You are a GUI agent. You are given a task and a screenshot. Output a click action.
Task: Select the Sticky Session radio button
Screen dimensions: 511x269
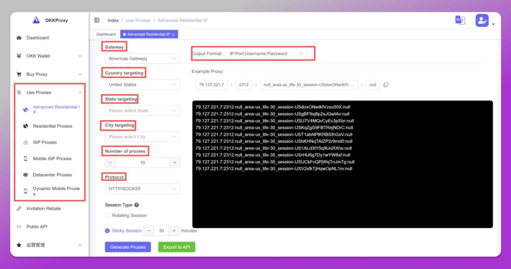click(x=107, y=231)
